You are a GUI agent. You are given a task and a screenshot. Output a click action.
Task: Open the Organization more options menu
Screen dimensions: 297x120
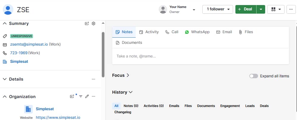coord(93,96)
